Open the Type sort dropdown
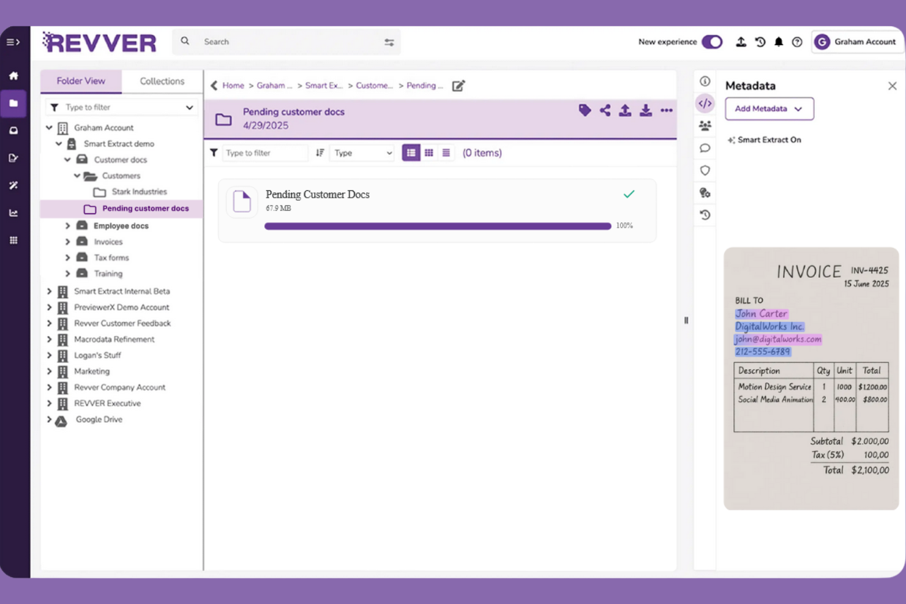 pyautogui.click(x=363, y=153)
